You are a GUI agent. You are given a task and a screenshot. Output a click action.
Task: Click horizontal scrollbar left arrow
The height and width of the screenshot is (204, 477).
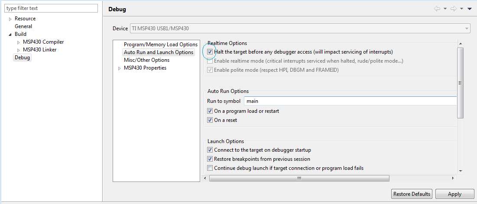coord(205,178)
